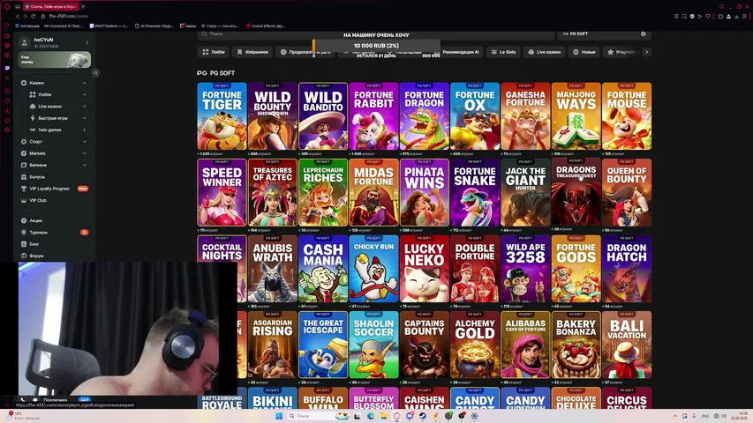Open the Lucky Neko game
Viewport: 753px width, 423px height.
click(424, 269)
